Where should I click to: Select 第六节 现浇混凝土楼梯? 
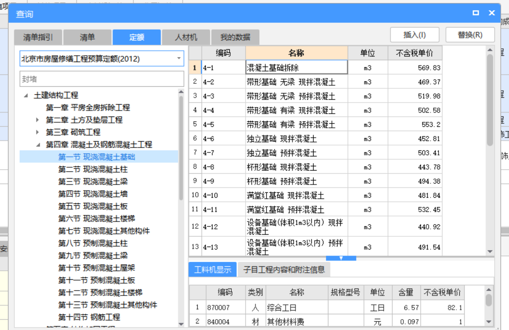tap(96, 219)
